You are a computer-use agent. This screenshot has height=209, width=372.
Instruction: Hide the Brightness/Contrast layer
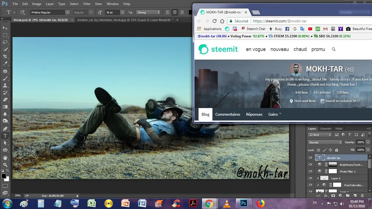310,165
